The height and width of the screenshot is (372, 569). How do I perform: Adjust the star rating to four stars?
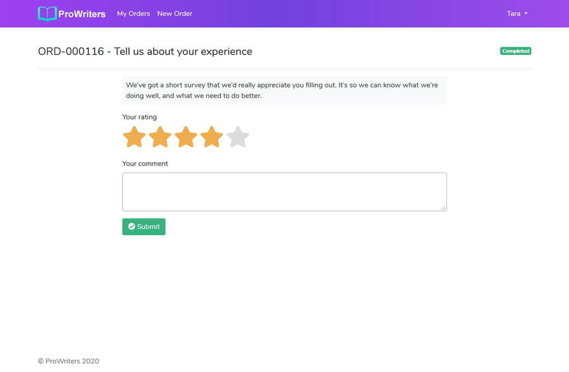212,136
